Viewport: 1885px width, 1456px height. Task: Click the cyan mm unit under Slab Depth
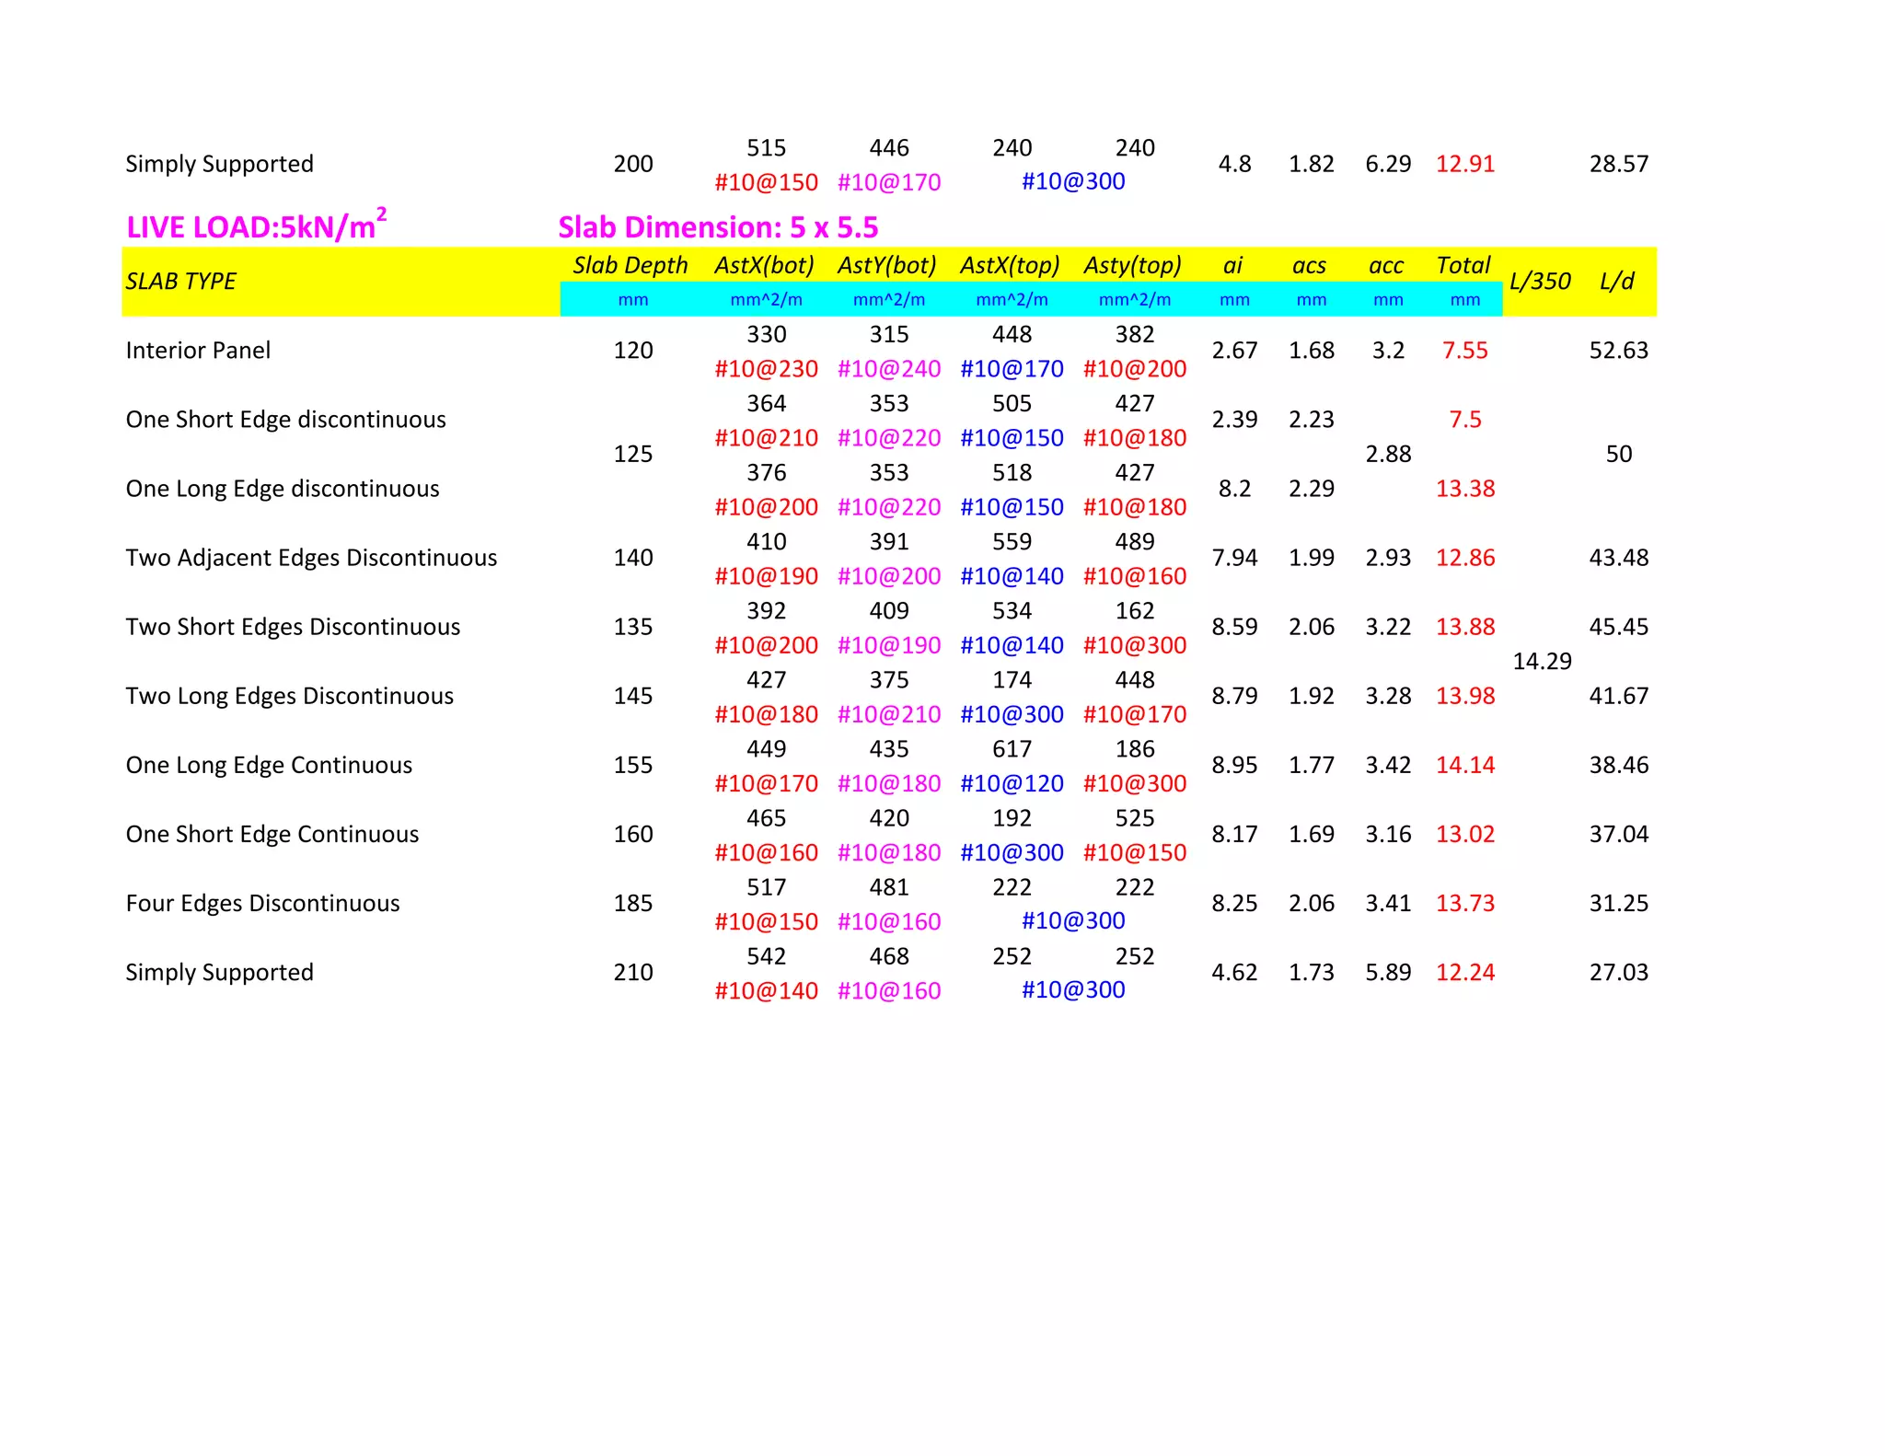coord(633,300)
